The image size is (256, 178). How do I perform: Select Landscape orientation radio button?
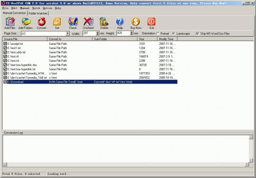[174, 34]
